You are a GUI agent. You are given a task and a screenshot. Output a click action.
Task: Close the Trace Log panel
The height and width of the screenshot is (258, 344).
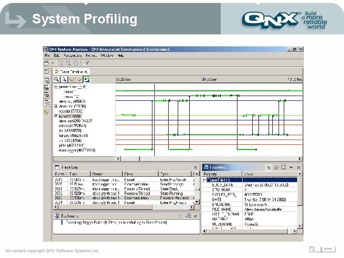(x=195, y=167)
